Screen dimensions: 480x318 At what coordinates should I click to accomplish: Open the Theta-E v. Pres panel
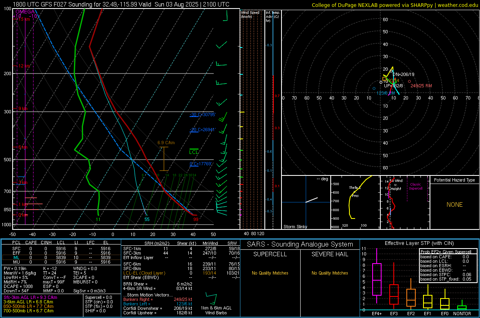(356, 202)
